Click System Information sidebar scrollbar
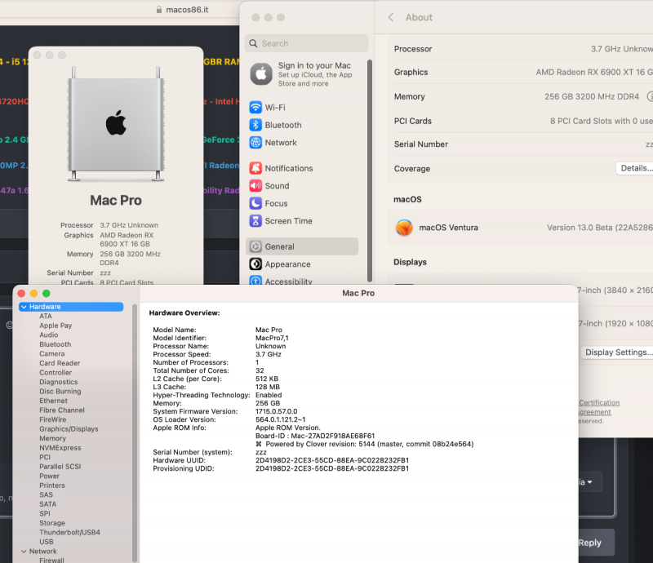Screen dimensions: 653x563 [134, 433]
